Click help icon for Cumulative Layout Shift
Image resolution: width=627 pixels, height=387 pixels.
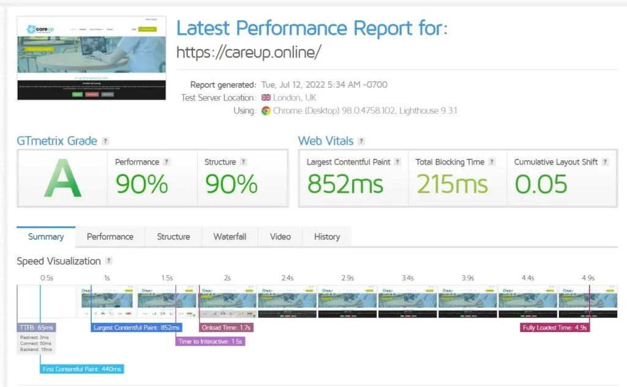pos(605,162)
